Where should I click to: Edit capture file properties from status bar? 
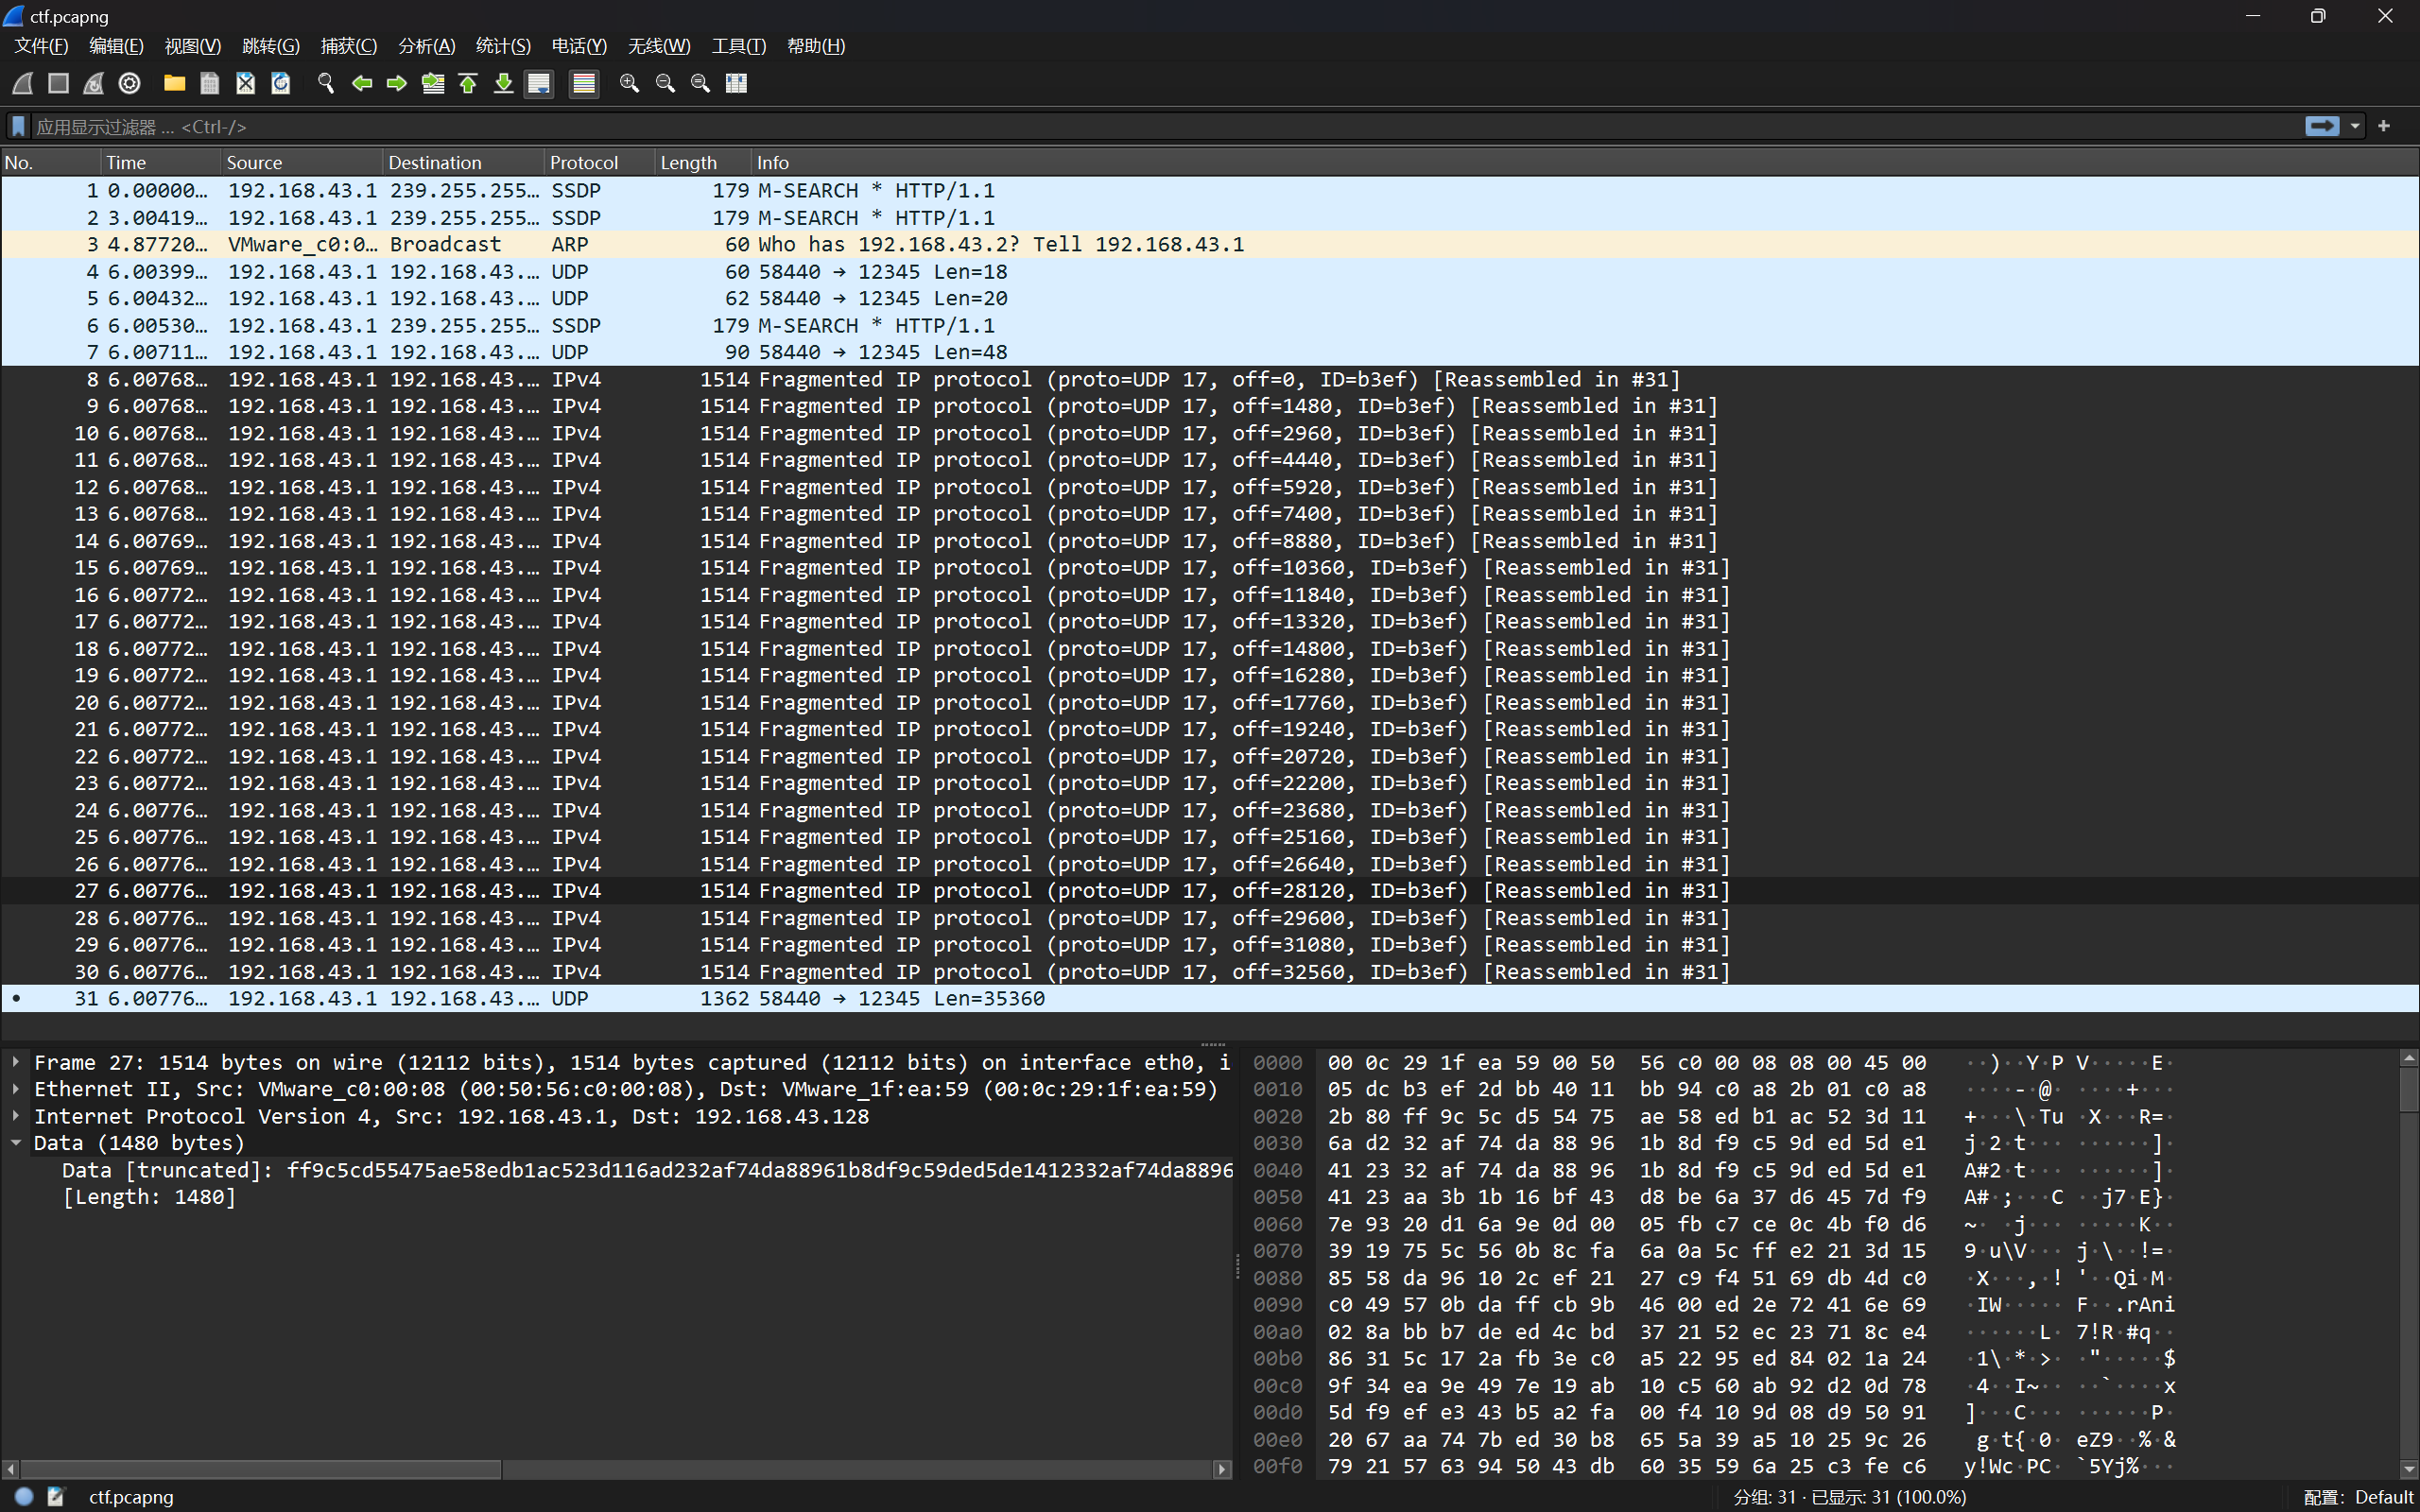pyautogui.click(x=57, y=1497)
